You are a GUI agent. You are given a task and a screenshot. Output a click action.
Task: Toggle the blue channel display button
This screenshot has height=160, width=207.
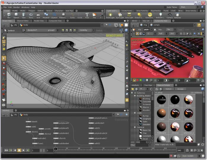point(144,80)
